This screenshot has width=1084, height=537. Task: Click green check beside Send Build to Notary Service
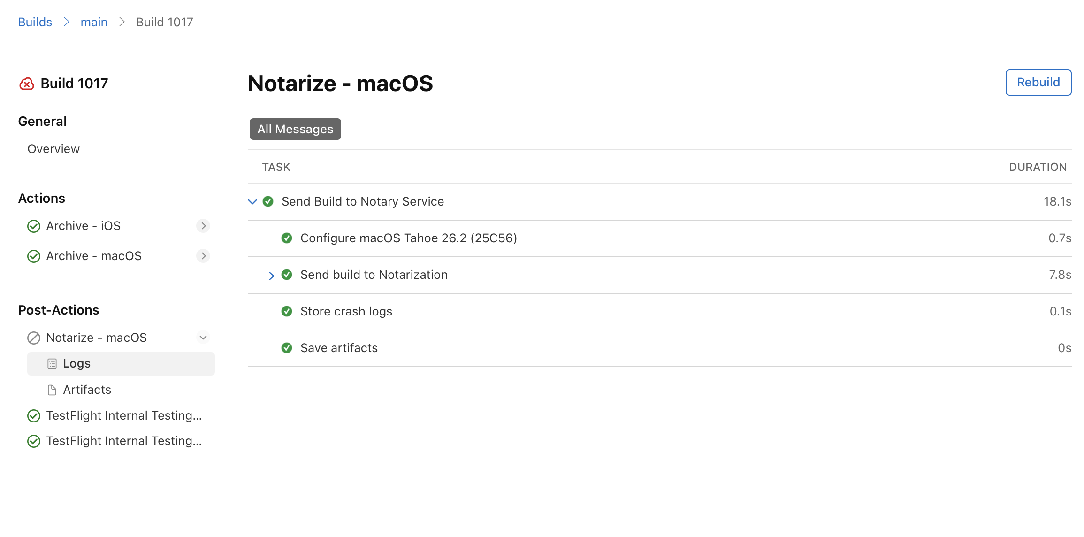[268, 202]
